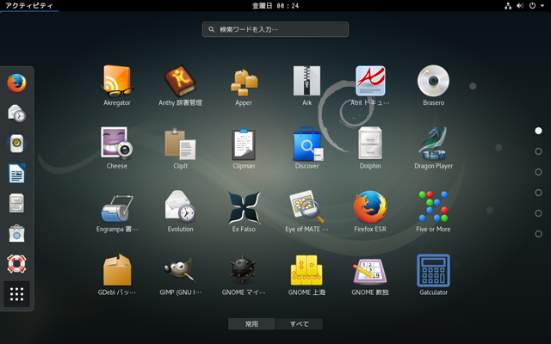Screen dimensions: 551x344
Task: Click アクティビティ activities button
Action: (29, 6)
